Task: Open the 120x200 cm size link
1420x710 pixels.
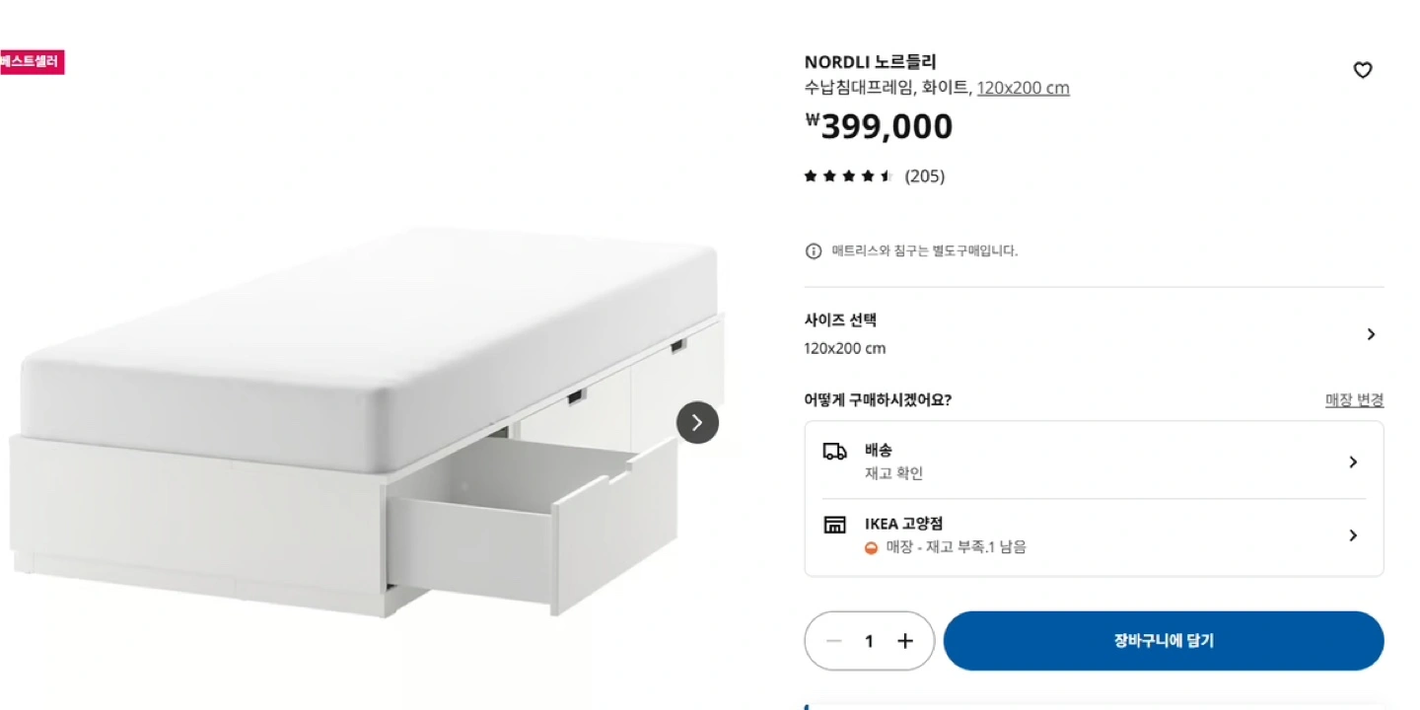Action: (x=1023, y=88)
